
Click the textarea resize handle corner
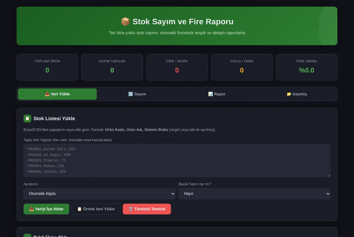[x=329, y=175]
